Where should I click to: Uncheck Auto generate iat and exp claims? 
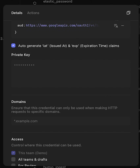tap(13, 46)
